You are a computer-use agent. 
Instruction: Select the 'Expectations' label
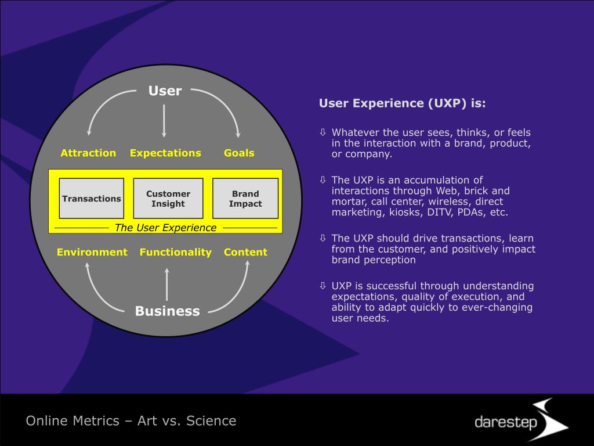(x=165, y=153)
